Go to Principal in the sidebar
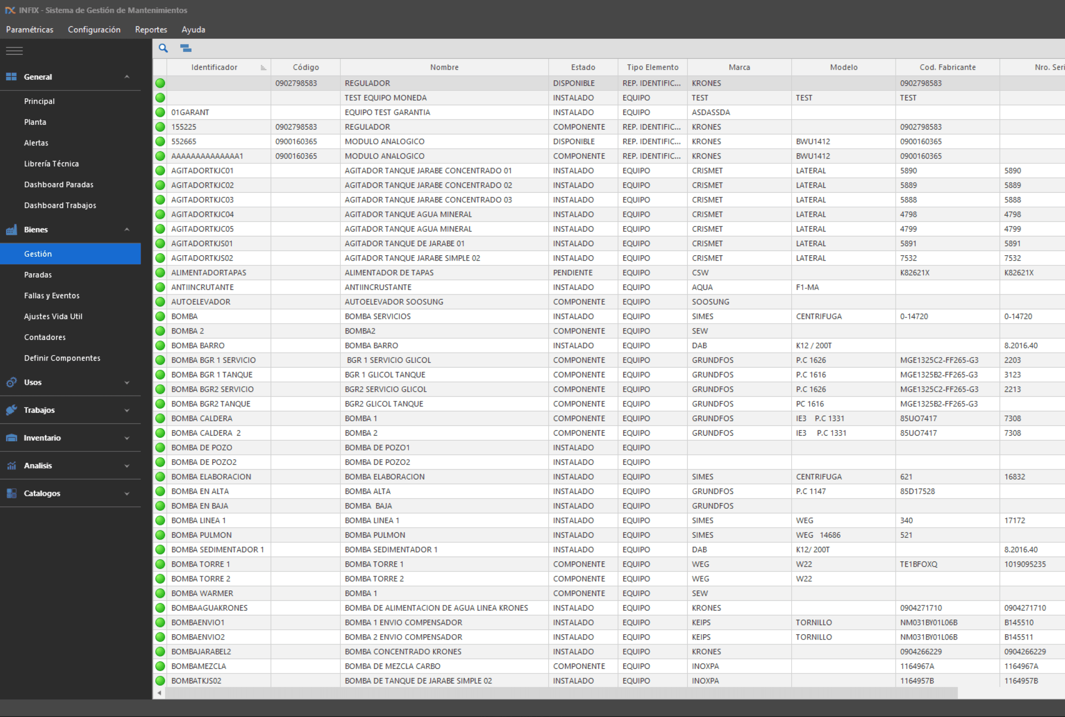 coord(39,101)
